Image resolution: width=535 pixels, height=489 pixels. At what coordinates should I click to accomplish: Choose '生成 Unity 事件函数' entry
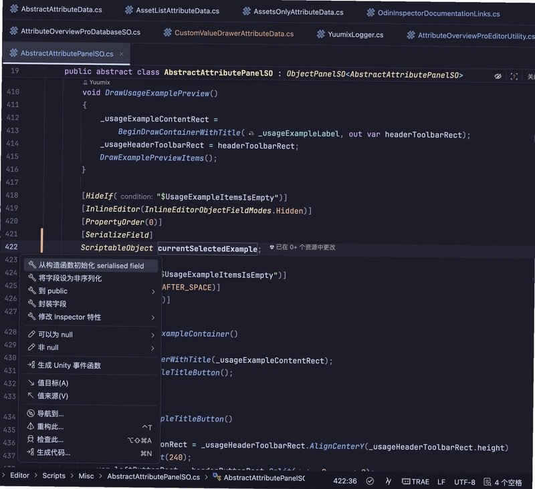91,365
